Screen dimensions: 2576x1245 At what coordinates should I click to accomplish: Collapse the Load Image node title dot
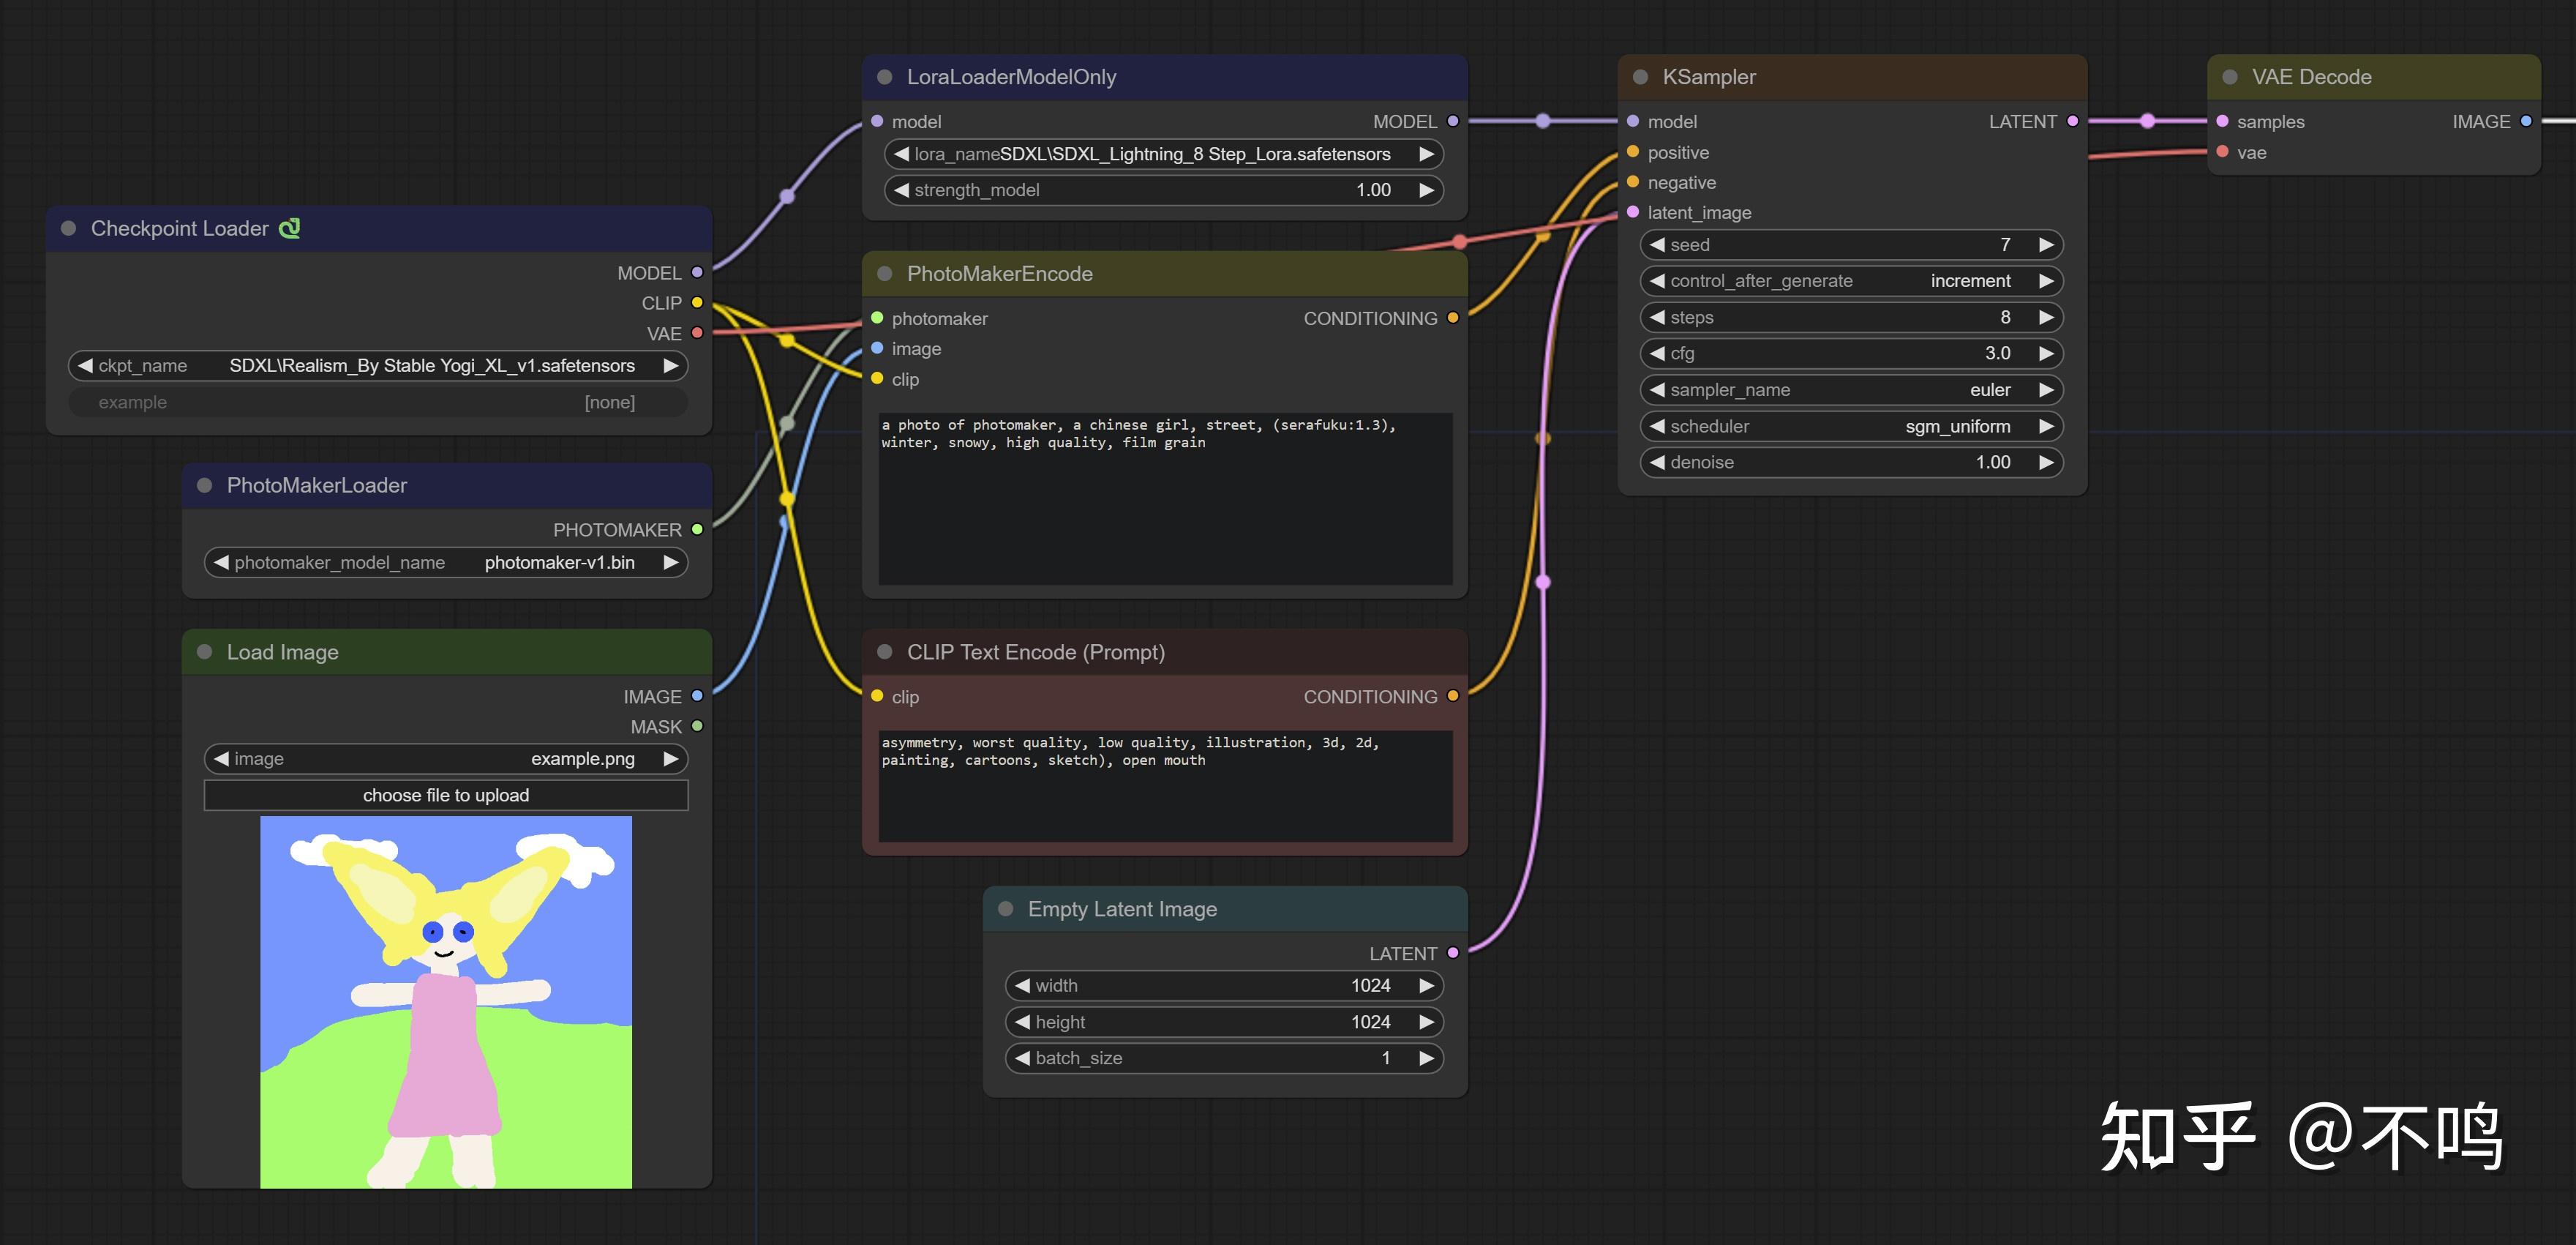tap(205, 653)
